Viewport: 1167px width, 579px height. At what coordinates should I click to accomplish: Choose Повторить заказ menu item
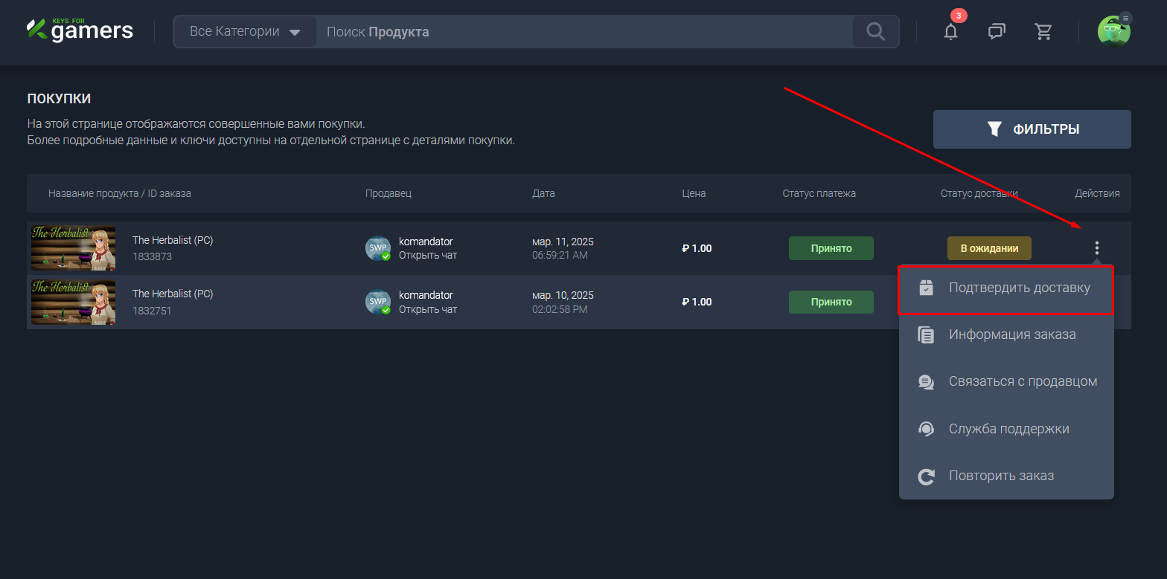(x=1006, y=476)
